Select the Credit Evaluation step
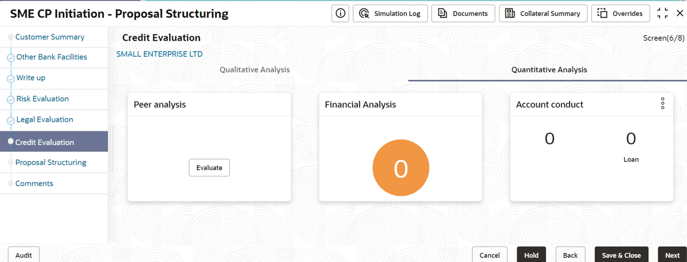The image size is (687, 262). [54, 142]
